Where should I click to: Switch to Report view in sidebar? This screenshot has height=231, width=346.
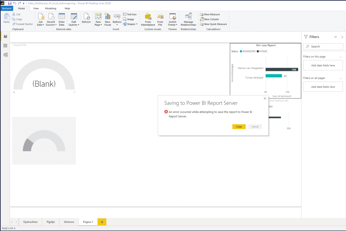click(x=5, y=36)
